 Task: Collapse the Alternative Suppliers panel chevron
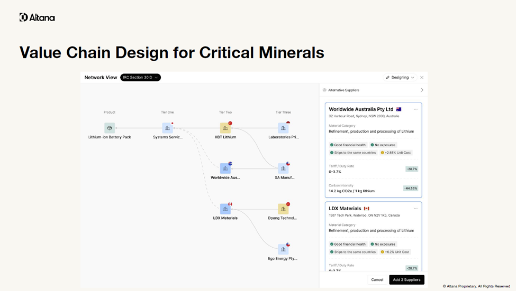[422, 90]
